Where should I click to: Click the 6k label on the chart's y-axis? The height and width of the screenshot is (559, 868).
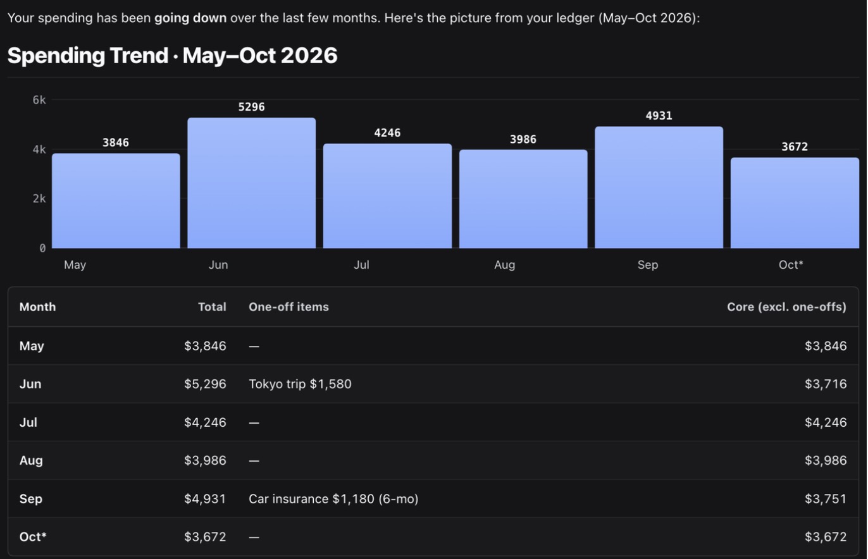[x=39, y=100]
